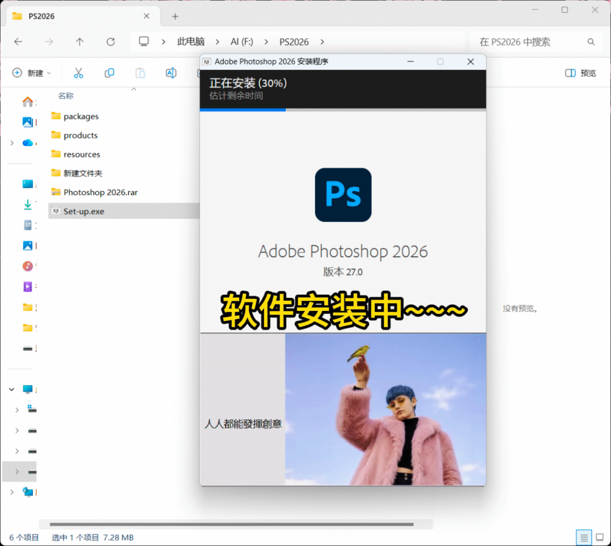Switch to large icons view in status bar
This screenshot has height=546, width=611.
coord(599,537)
